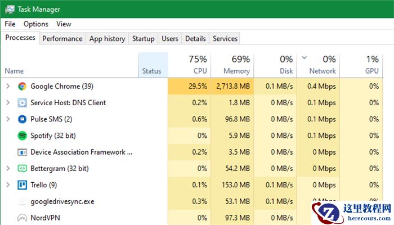394x225 pixels.
Task: Open the Startup tab
Action: click(x=143, y=39)
